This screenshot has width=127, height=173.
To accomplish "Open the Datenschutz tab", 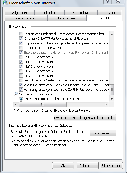I will tap(81, 13).
